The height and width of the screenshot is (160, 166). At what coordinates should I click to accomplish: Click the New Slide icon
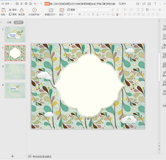51,10
